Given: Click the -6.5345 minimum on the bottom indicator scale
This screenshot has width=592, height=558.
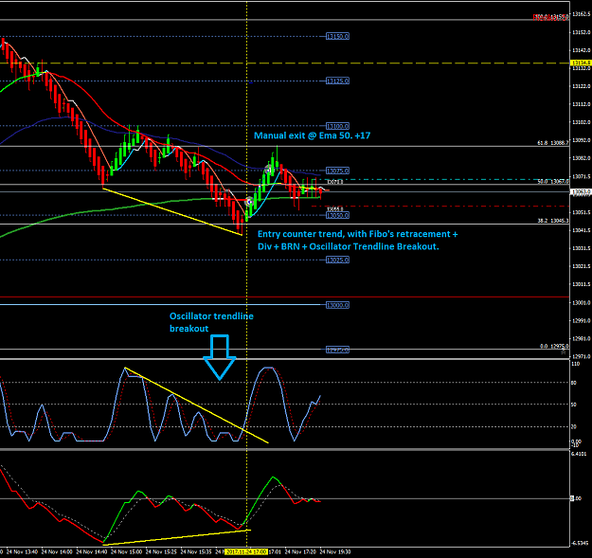Looking at the screenshot, I should click(580, 543).
